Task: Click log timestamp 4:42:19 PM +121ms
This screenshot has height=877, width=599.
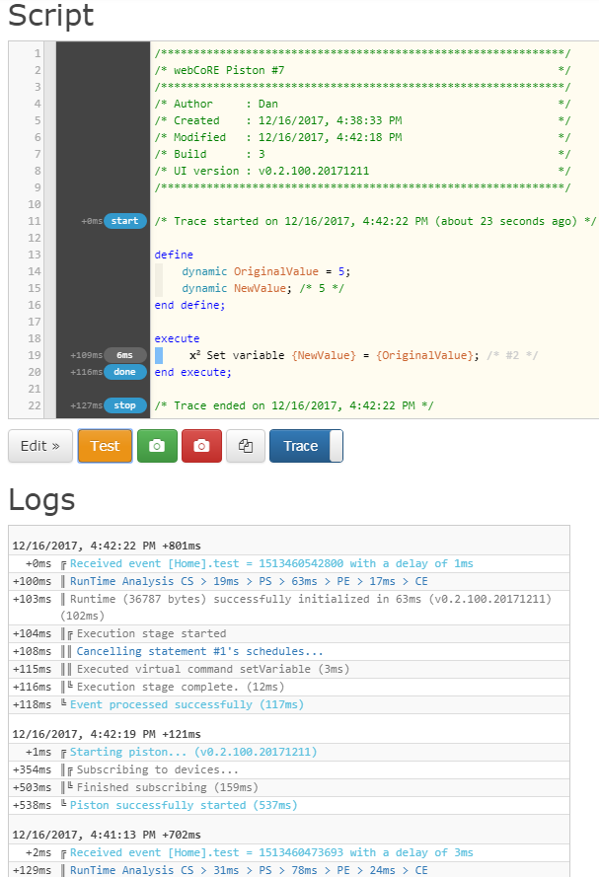Action: click(x=107, y=734)
